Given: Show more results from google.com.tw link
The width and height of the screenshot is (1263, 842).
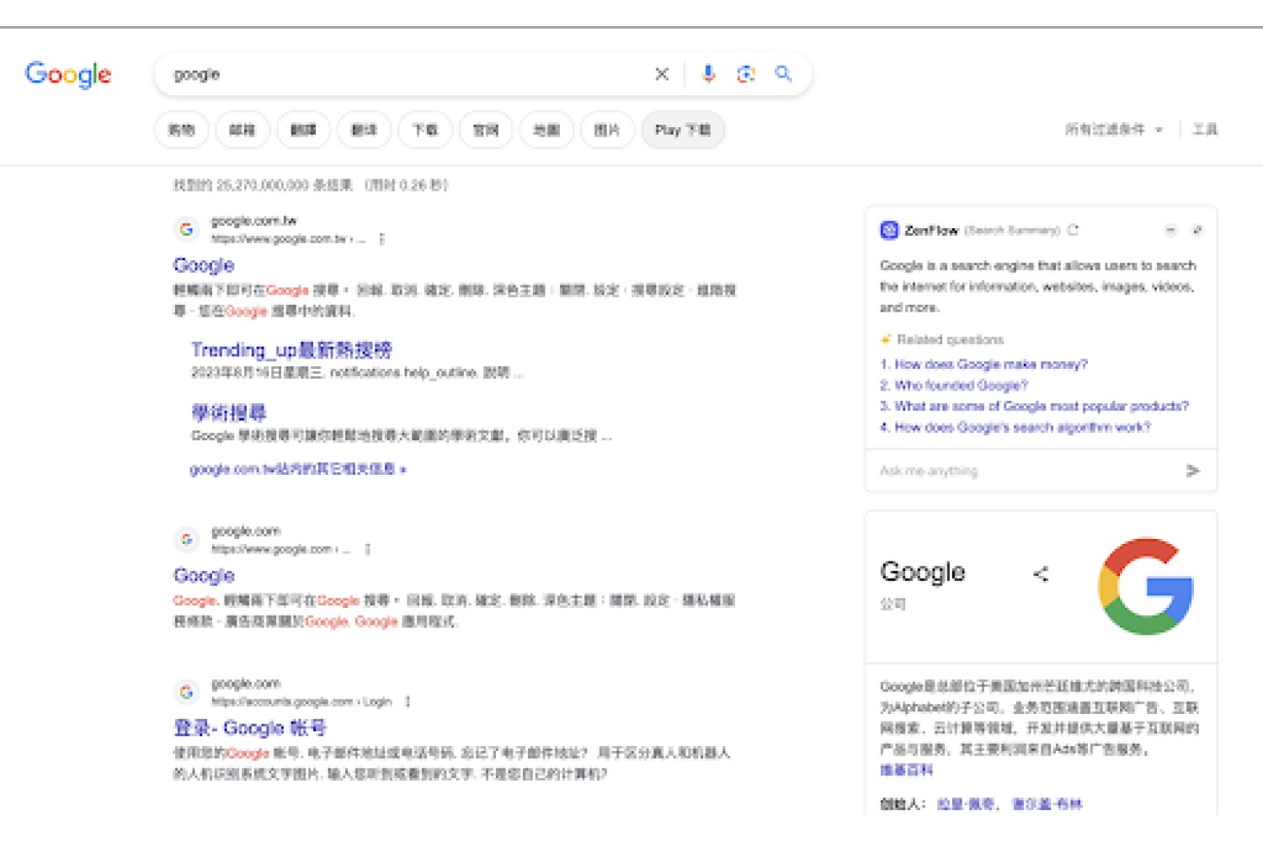Looking at the screenshot, I should coord(298,469).
